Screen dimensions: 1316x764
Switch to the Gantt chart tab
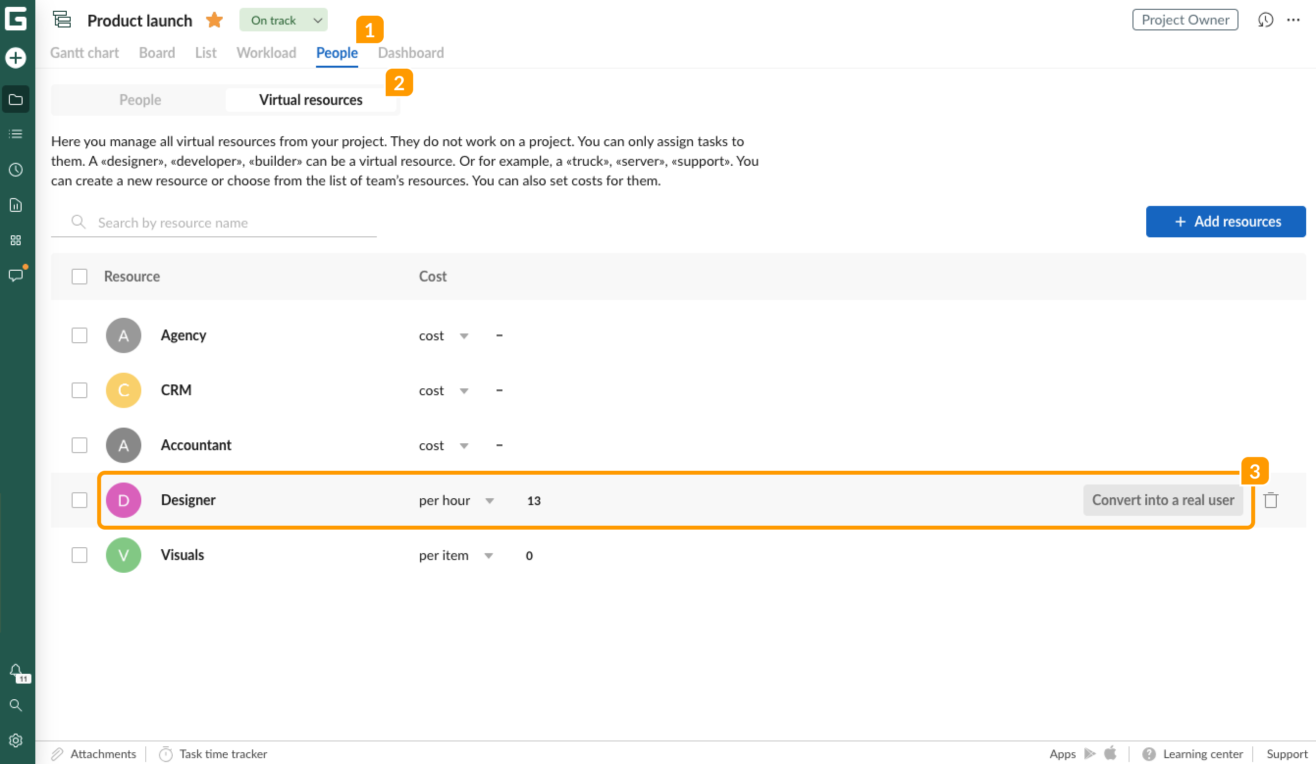pyautogui.click(x=84, y=52)
